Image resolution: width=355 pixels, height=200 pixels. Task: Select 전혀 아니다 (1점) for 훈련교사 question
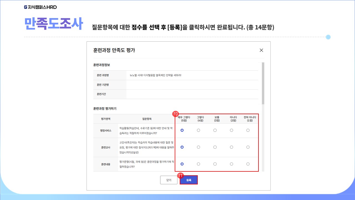point(248,147)
